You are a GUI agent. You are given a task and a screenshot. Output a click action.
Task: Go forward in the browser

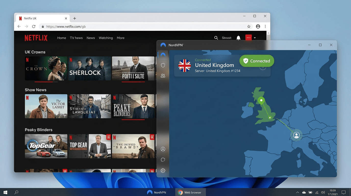coord(26,27)
